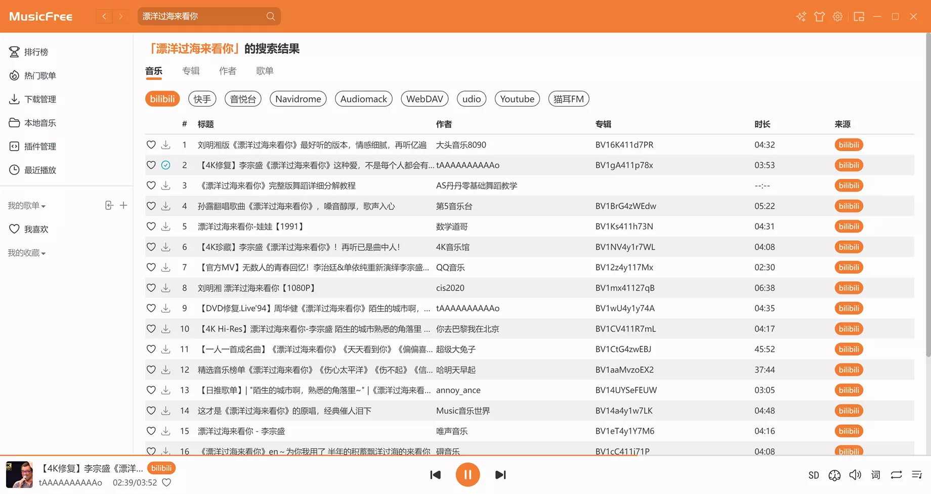Click the search input field
931x494 pixels.
[202, 16]
